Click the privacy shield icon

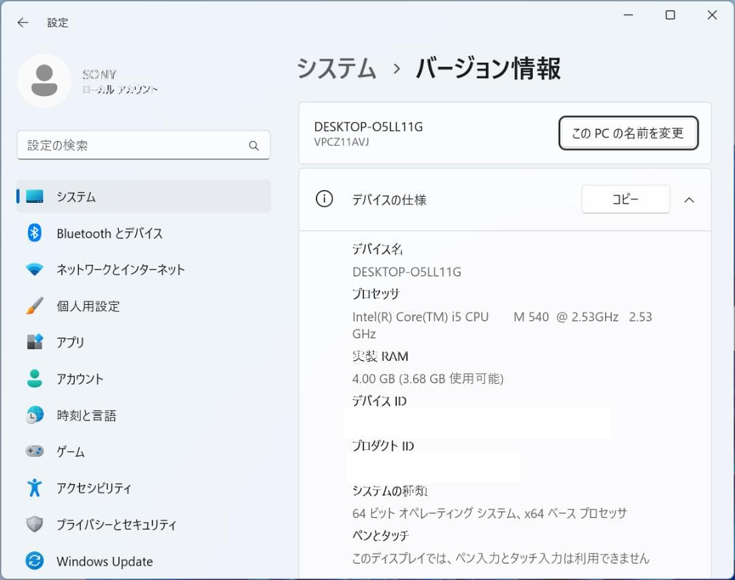(x=35, y=524)
